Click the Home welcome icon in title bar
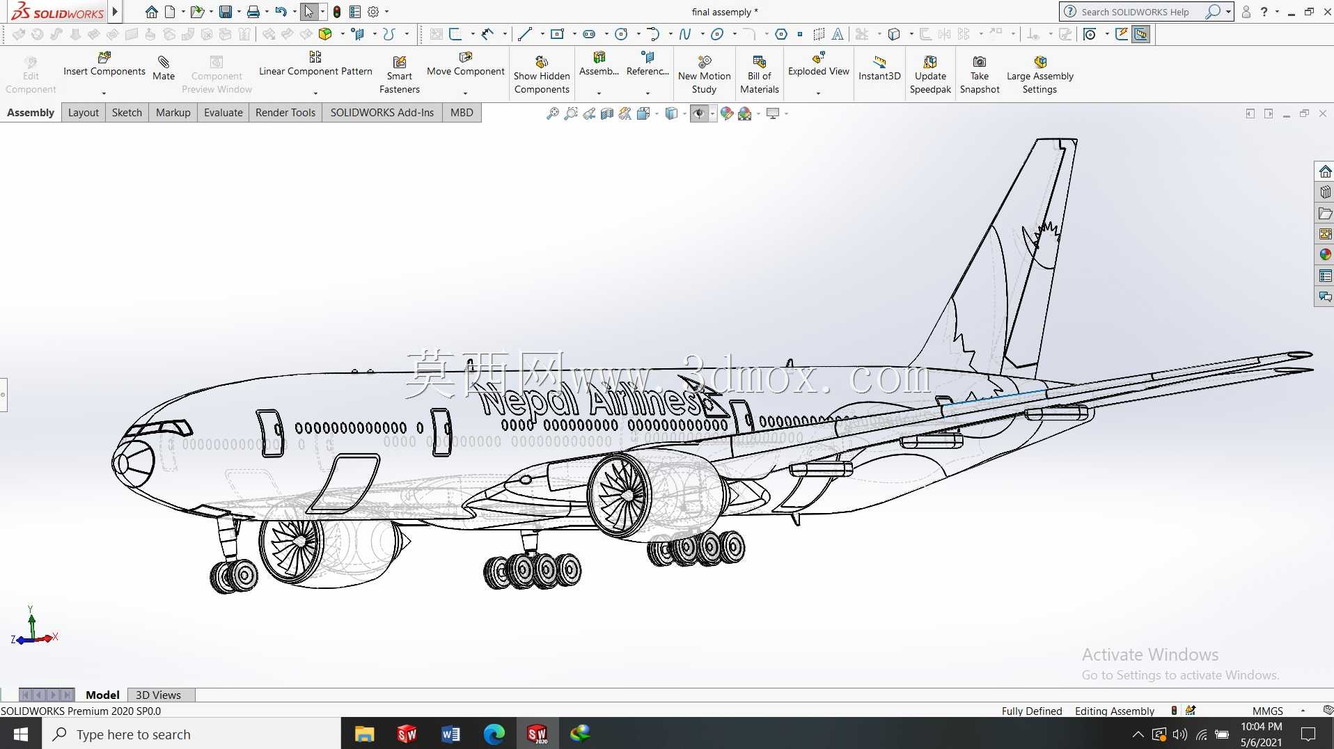The height and width of the screenshot is (749, 1334). tap(151, 12)
